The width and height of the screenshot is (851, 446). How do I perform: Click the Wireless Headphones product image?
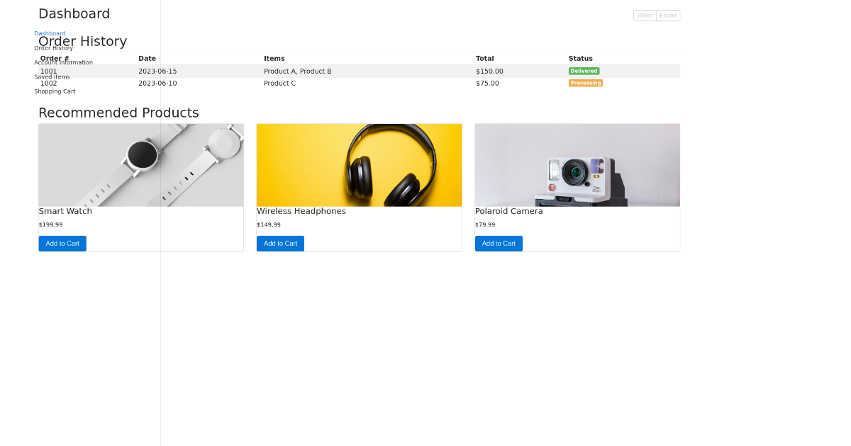tap(359, 164)
